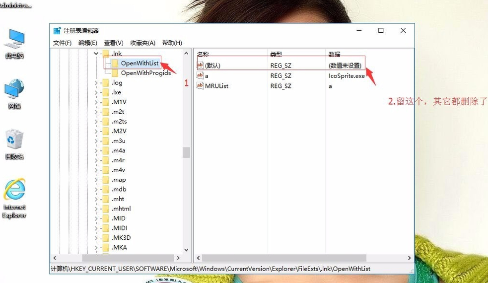Click the tree pane scroll-up arrow

tap(186, 53)
